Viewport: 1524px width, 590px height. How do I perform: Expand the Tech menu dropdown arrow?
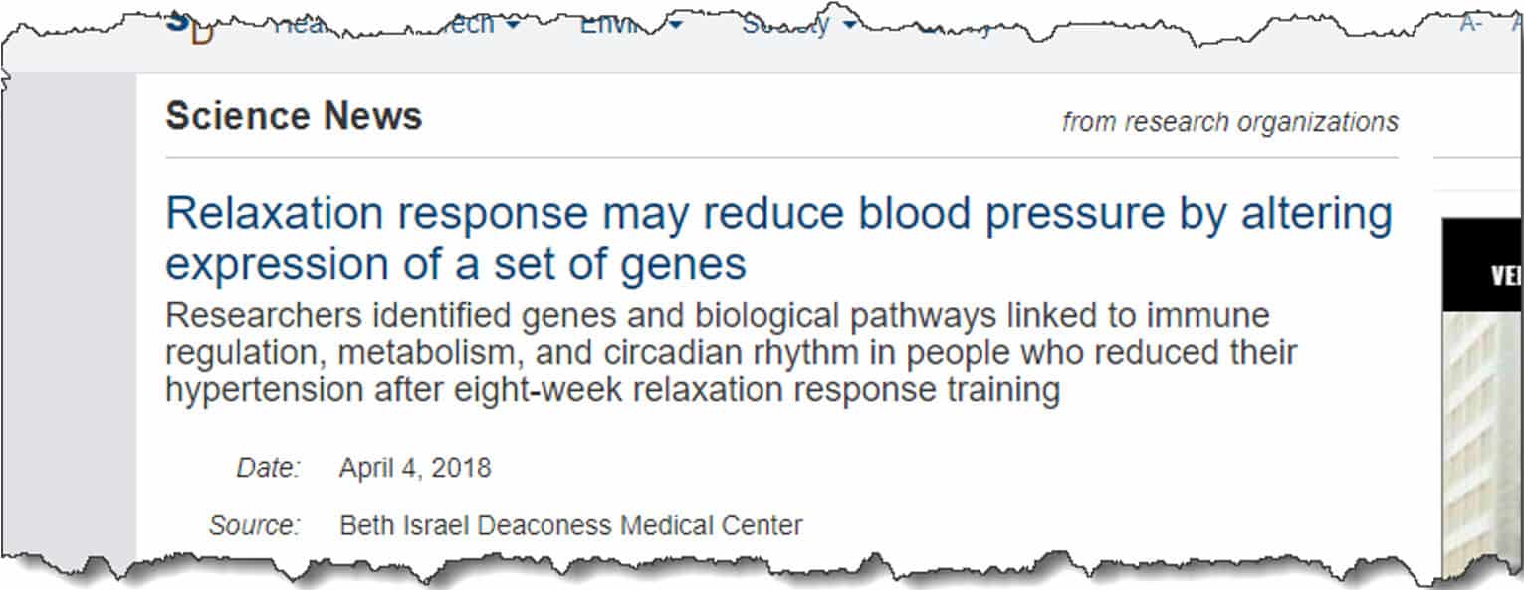pyautogui.click(x=512, y=25)
